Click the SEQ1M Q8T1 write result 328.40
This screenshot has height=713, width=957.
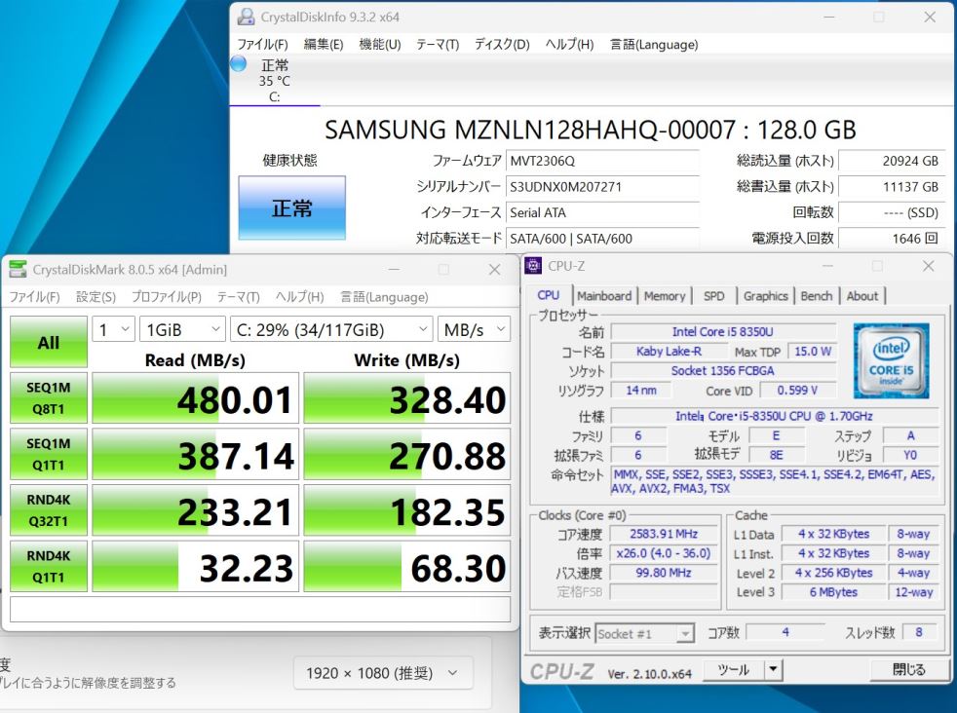tap(407, 398)
